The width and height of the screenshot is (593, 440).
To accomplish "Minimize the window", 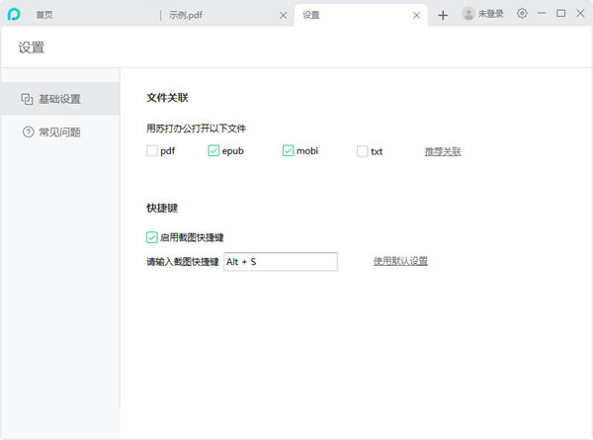I will (x=542, y=13).
